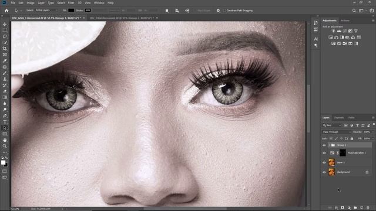Open the Image menu

[31, 3]
